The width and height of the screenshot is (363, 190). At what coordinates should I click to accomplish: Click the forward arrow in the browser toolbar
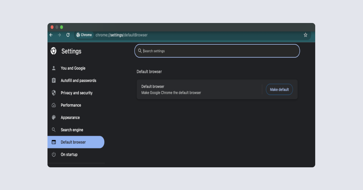pos(59,35)
